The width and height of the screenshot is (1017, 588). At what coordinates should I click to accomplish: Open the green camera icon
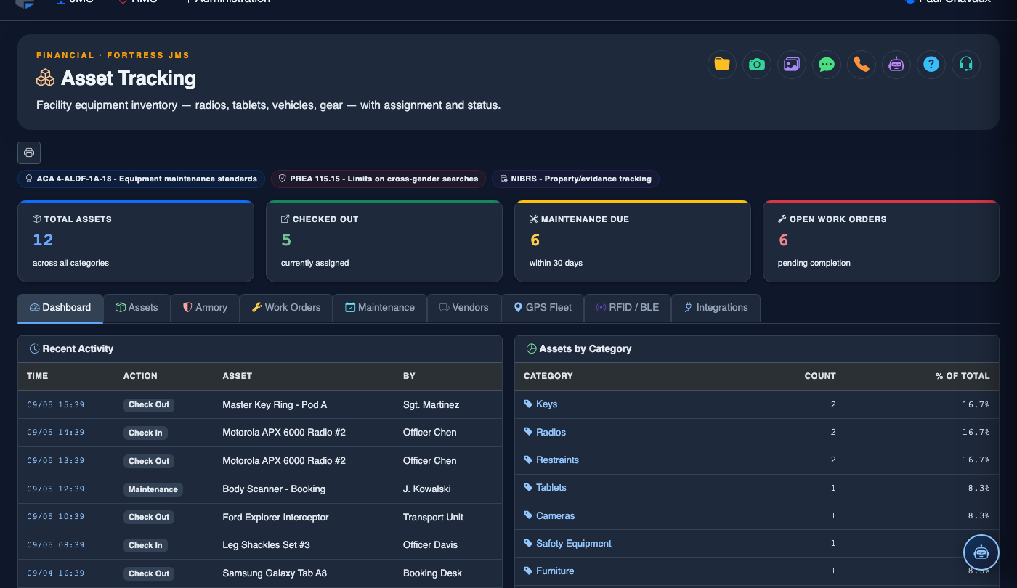pyautogui.click(x=757, y=65)
